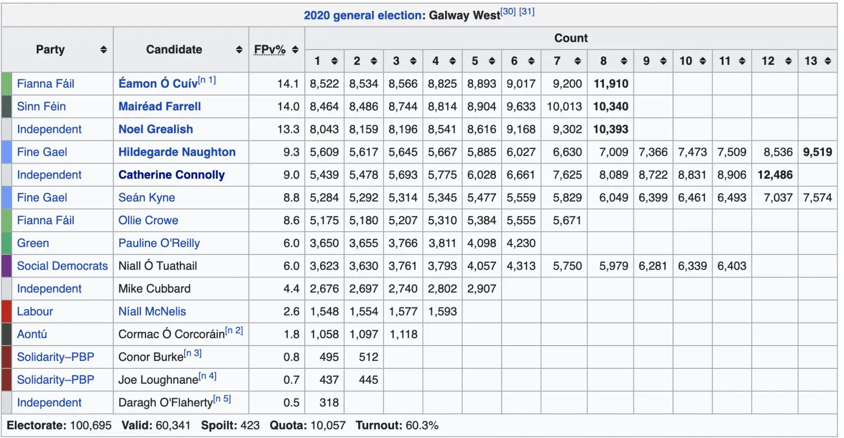The image size is (844, 438).
Task: Open Pauline O'Reilly's article
Action: (x=159, y=243)
